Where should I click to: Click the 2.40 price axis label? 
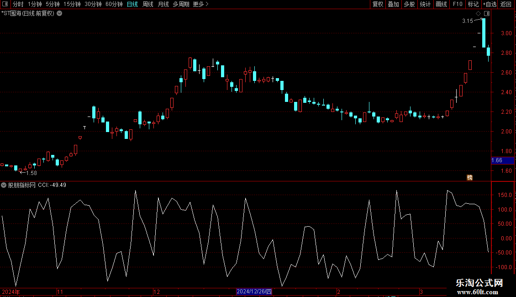tap(506, 92)
